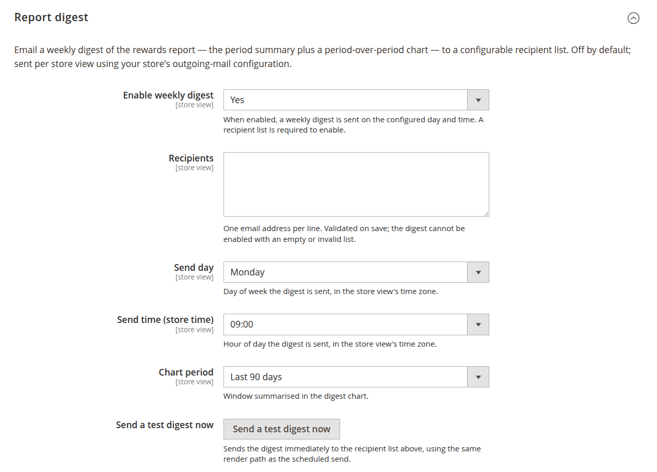Click the Recipients textarea resize handle

[x=486, y=213]
